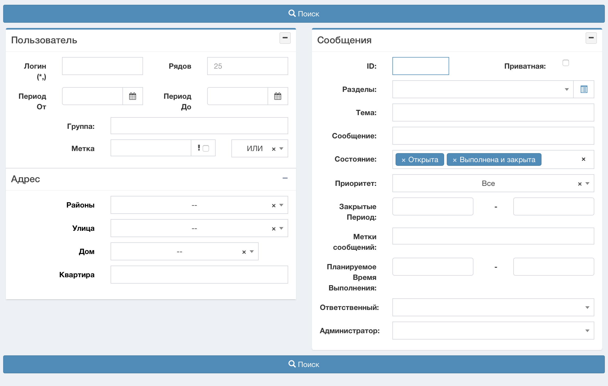
Task: Clear the Районы selection
Action: [274, 205]
